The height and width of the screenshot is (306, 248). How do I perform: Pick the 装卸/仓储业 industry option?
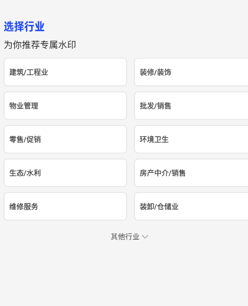click(x=191, y=206)
